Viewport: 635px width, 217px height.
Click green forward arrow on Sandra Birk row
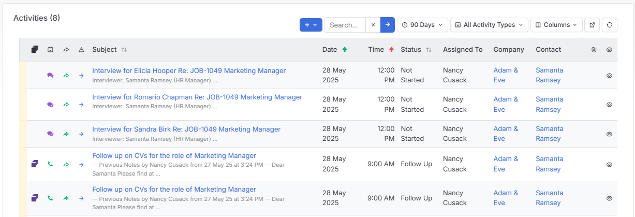66,134
